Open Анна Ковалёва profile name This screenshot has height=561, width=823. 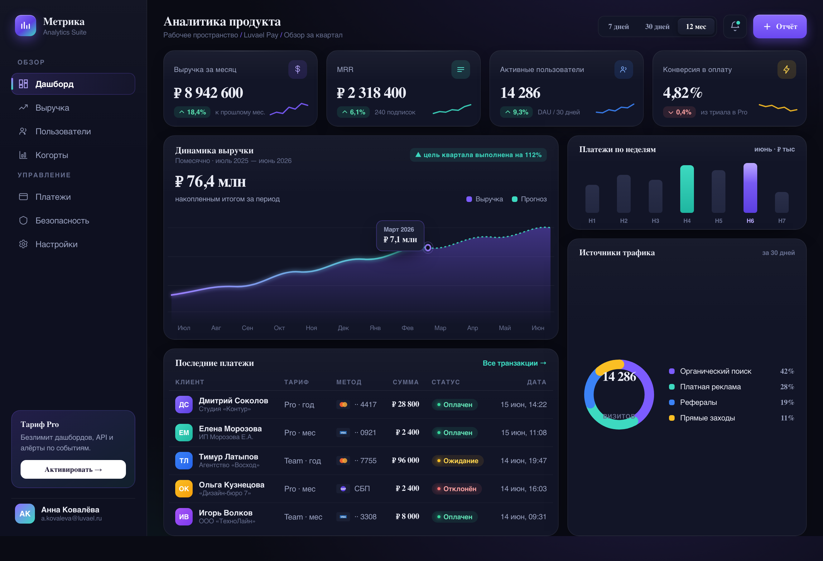70,510
